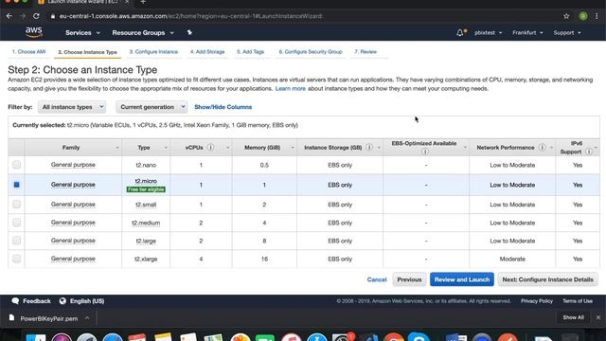The height and width of the screenshot is (341, 606).
Task: Open a new browser tab with plus
Action: (143, 2)
